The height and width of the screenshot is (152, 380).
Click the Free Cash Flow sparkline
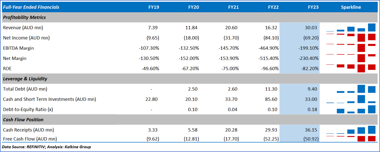(351, 138)
